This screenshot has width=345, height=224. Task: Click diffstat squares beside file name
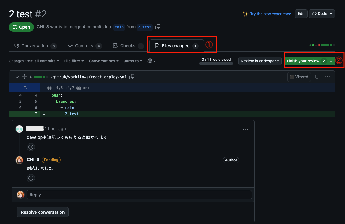click(x=41, y=77)
